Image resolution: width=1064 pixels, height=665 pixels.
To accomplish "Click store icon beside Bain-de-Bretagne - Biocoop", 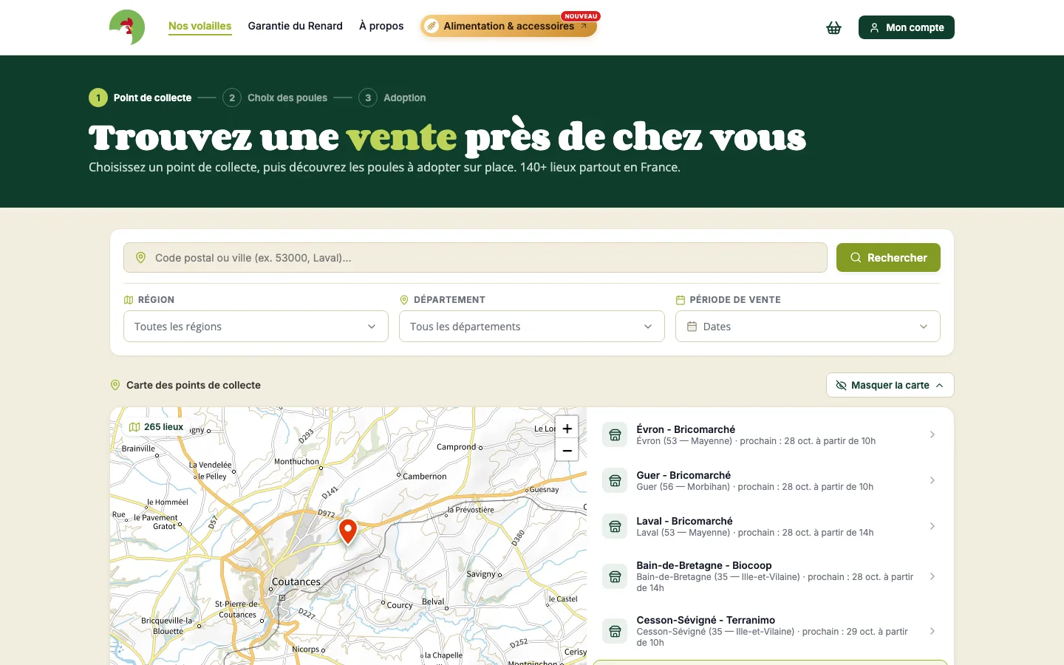I will pyautogui.click(x=615, y=576).
